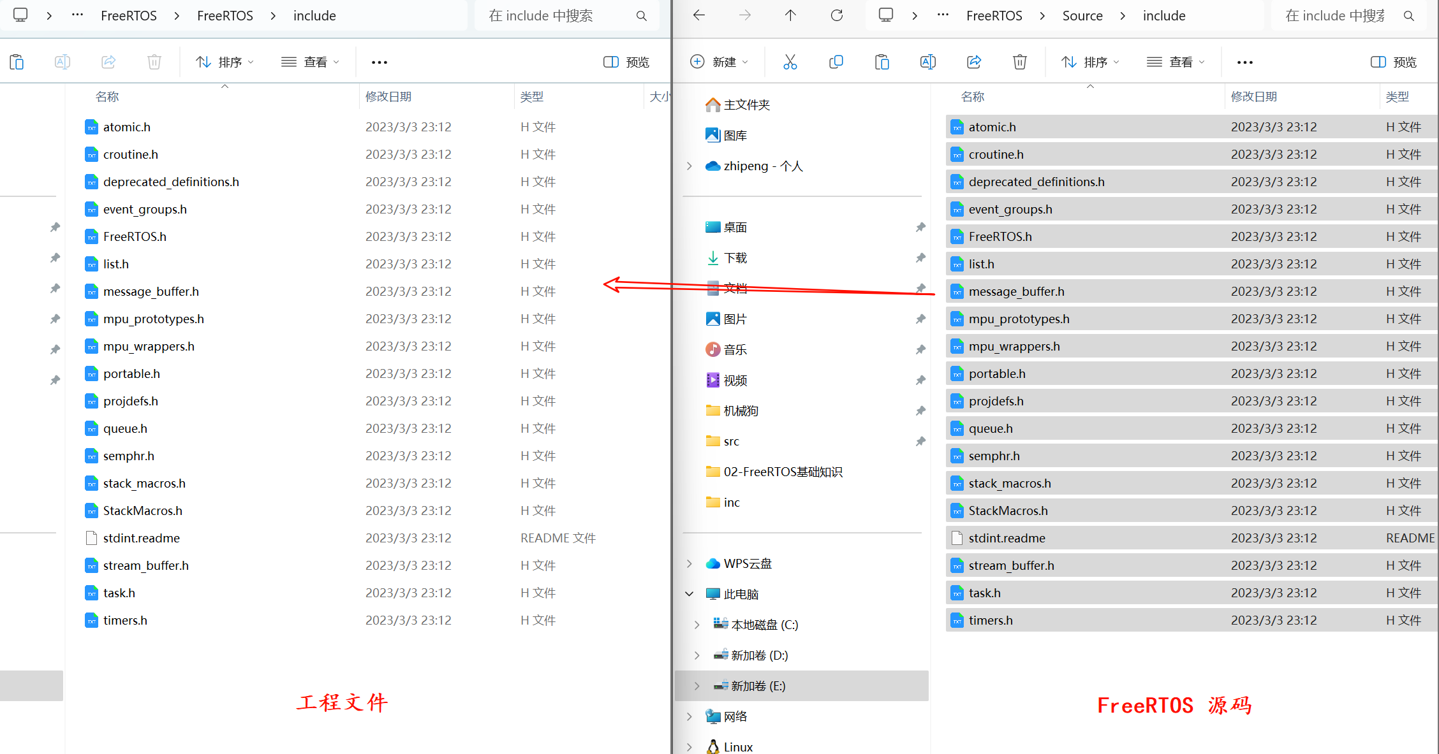Click the Paste icon in right window toolbar
1439x754 pixels.
[x=882, y=62]
